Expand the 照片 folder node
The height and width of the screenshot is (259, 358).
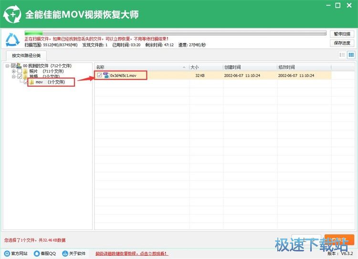coord(14,71)
